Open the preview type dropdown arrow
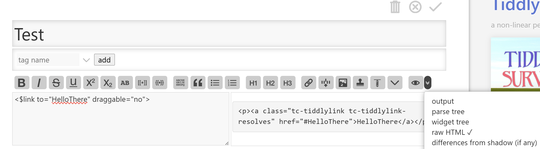The width and height of the screenshot is (540, 149). 428,83
